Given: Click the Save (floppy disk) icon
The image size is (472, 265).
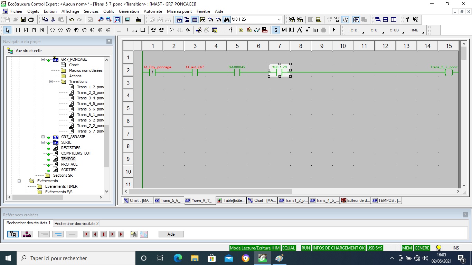Looking at the screenshot, I should [x=23, y=20].
